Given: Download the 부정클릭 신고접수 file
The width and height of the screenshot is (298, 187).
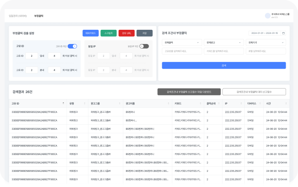Looking at the screenshot, I should (x=188, y=92).
